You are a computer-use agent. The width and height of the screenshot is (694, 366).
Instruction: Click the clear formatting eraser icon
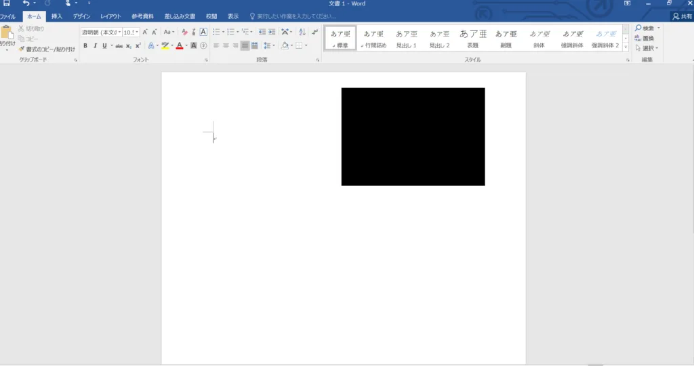(184, 32)
